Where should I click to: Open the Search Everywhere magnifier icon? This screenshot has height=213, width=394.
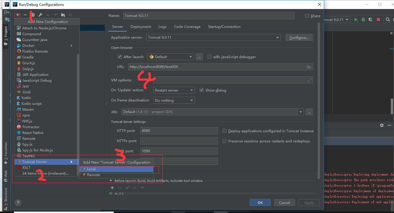(388, 19)
